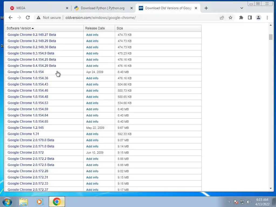The width and height of the screenshot is (276, 207).
Task: Select the 534.66 KB size value
Action: click(125, 103)
